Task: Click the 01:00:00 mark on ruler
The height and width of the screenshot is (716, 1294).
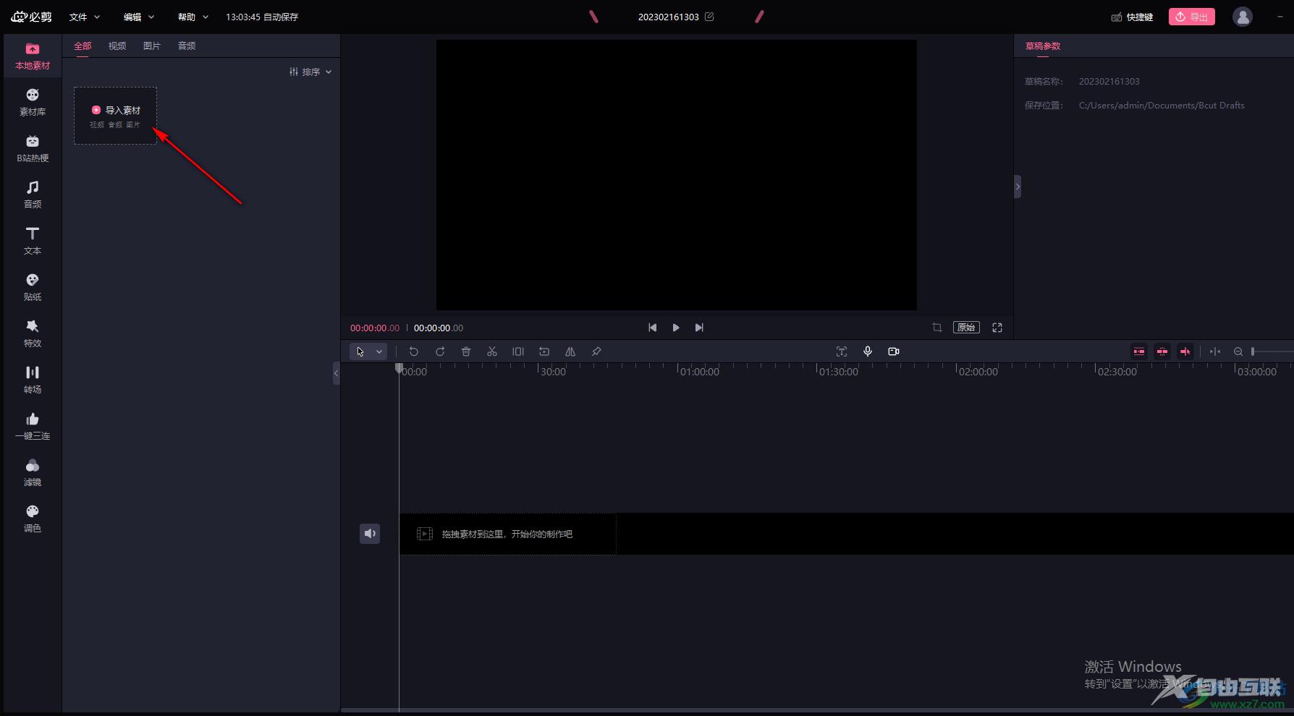Action: [699, 372]
